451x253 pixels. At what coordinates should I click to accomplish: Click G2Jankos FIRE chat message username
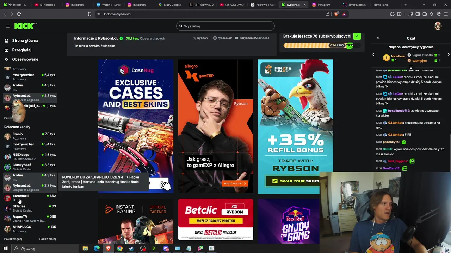click(395, 135)
